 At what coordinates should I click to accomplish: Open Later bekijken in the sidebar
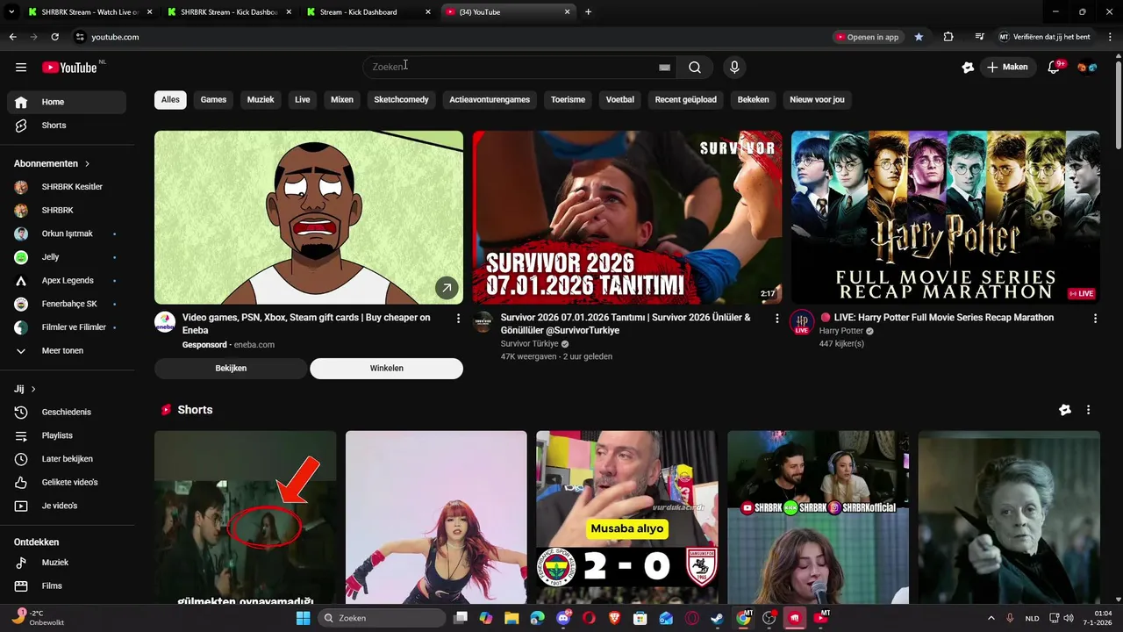[67, 459]
